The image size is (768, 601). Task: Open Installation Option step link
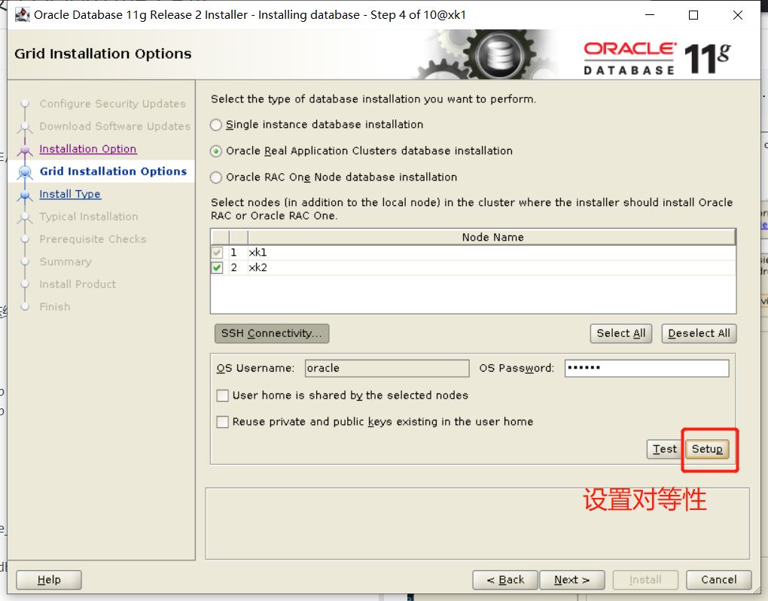pyautogui.click(x=88, y=149)
